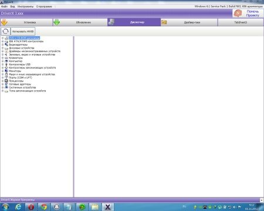Screen dimensions: 264x211
Task: Open the О программе menu
Action: pos(44,6)
